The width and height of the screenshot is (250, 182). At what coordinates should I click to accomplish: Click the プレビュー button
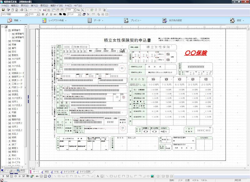(133, 20)
